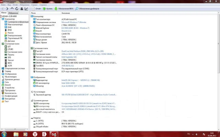Open Yandex browser from the taskbar
This screenshot has height=137, width=220.
coord(35,134)
